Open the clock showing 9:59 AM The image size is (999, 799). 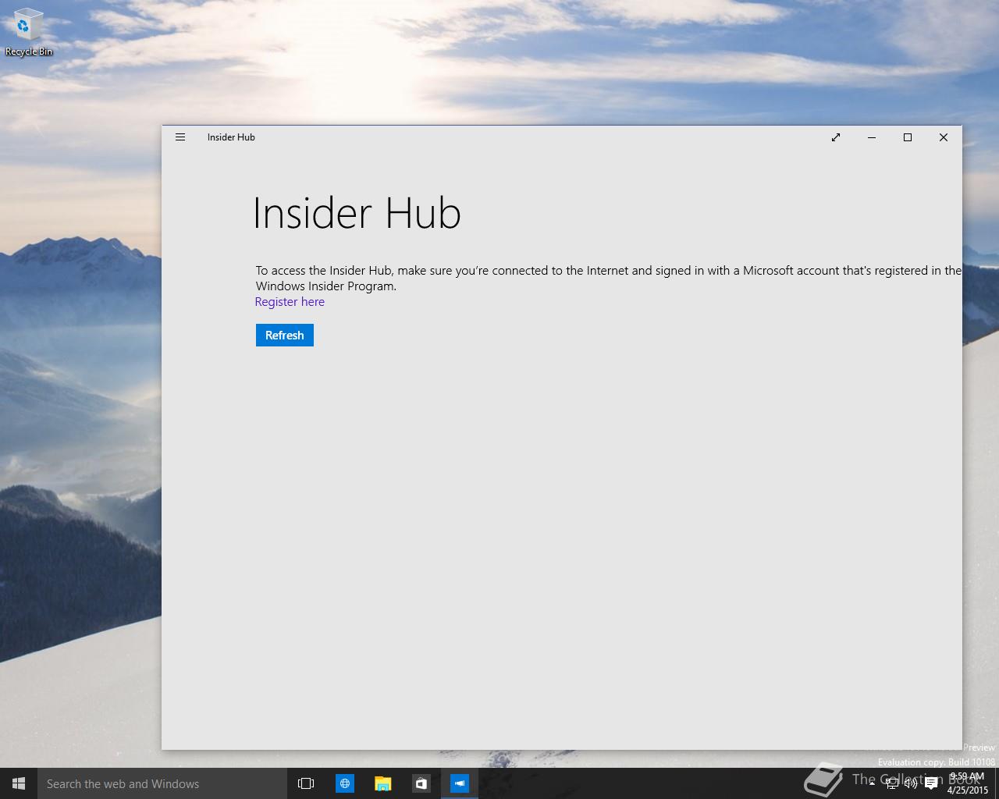968,783
